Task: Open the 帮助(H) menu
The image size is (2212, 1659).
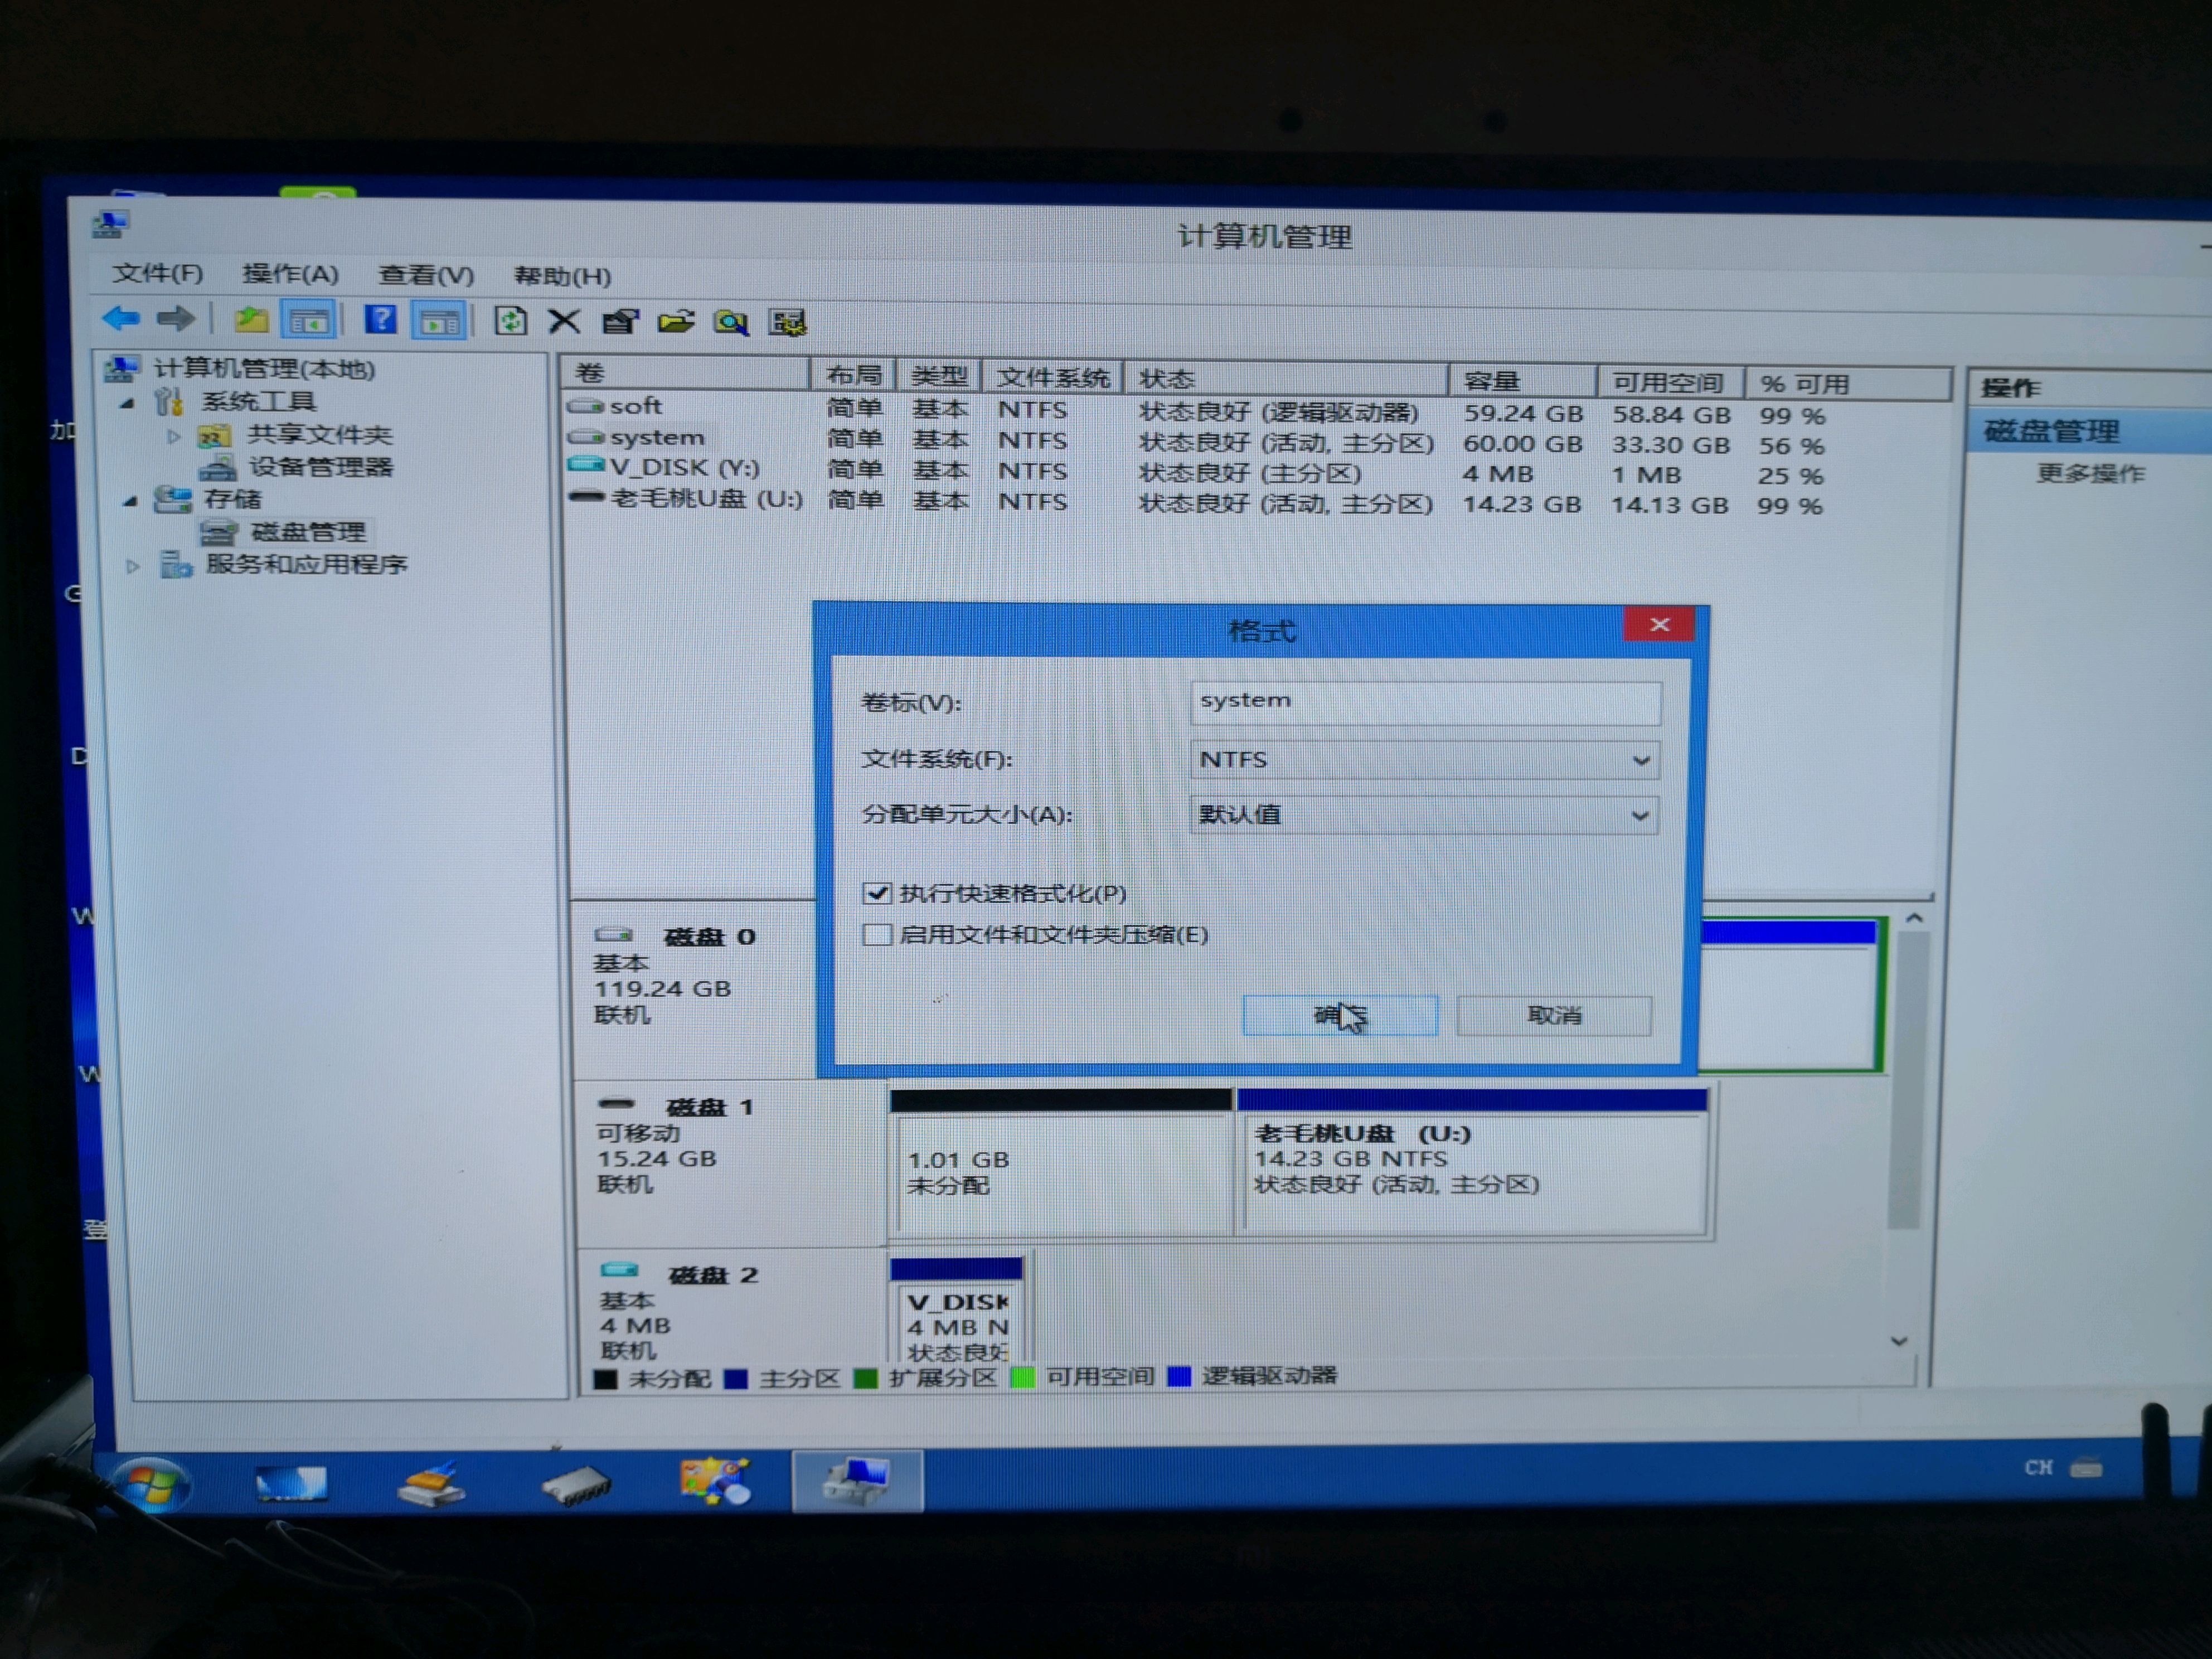Action: click(562, 276)
